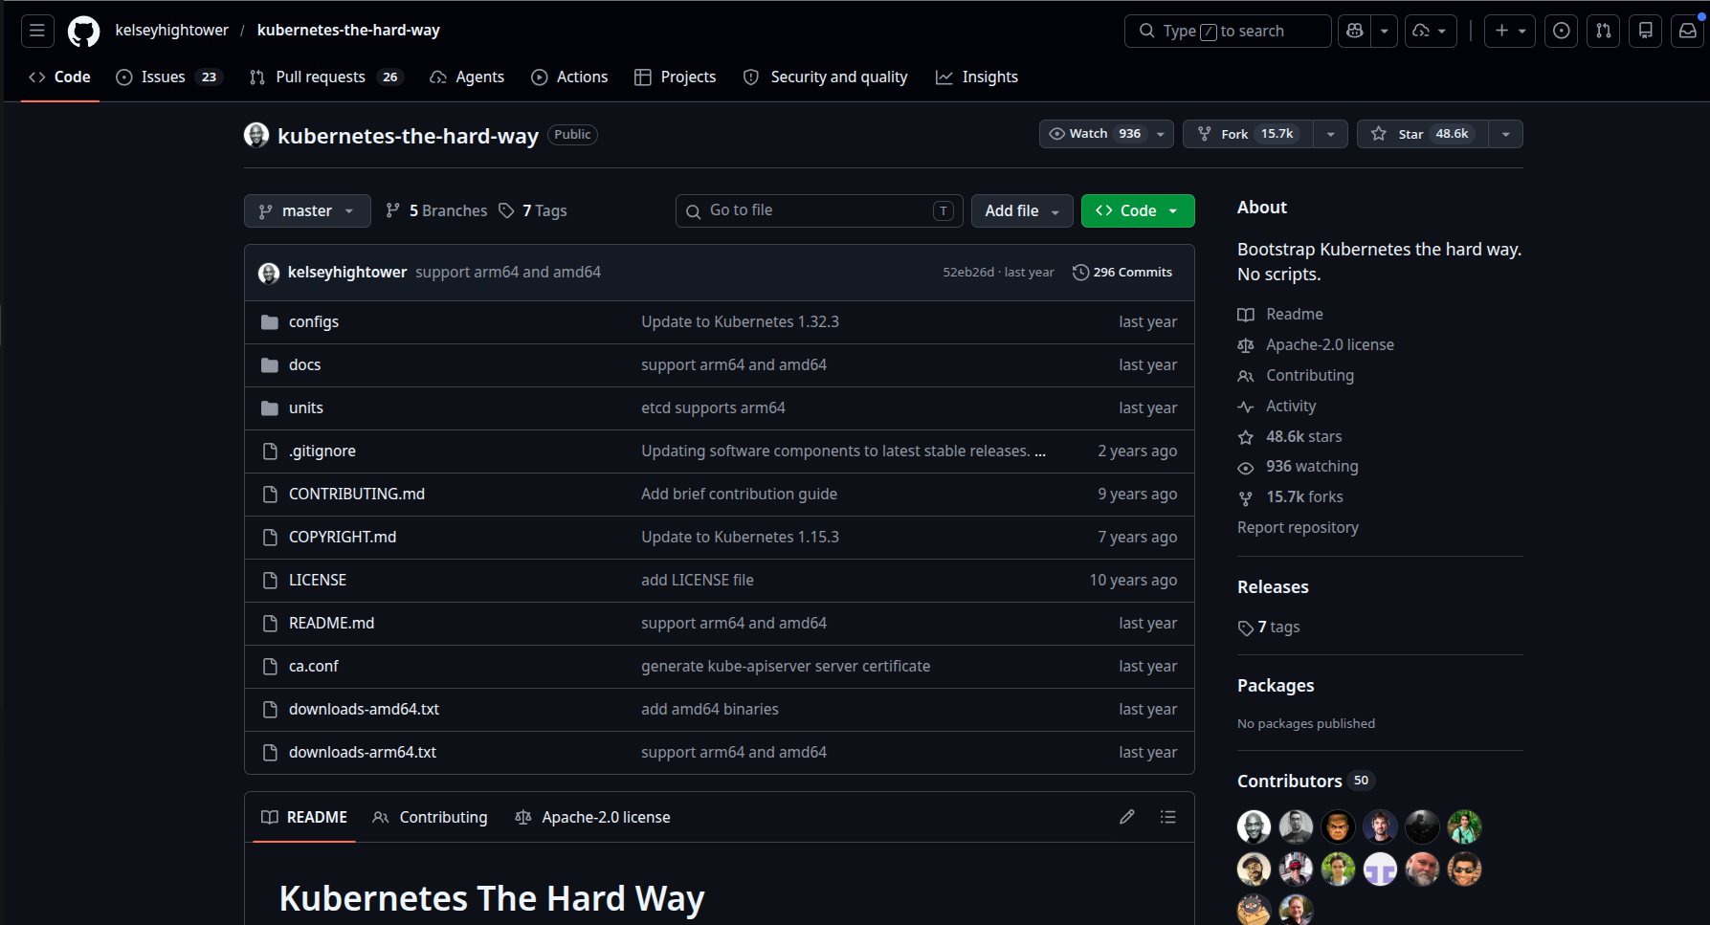Open the docs folder
This screenshot has height=925, width=1710.
tap(304, 365)
